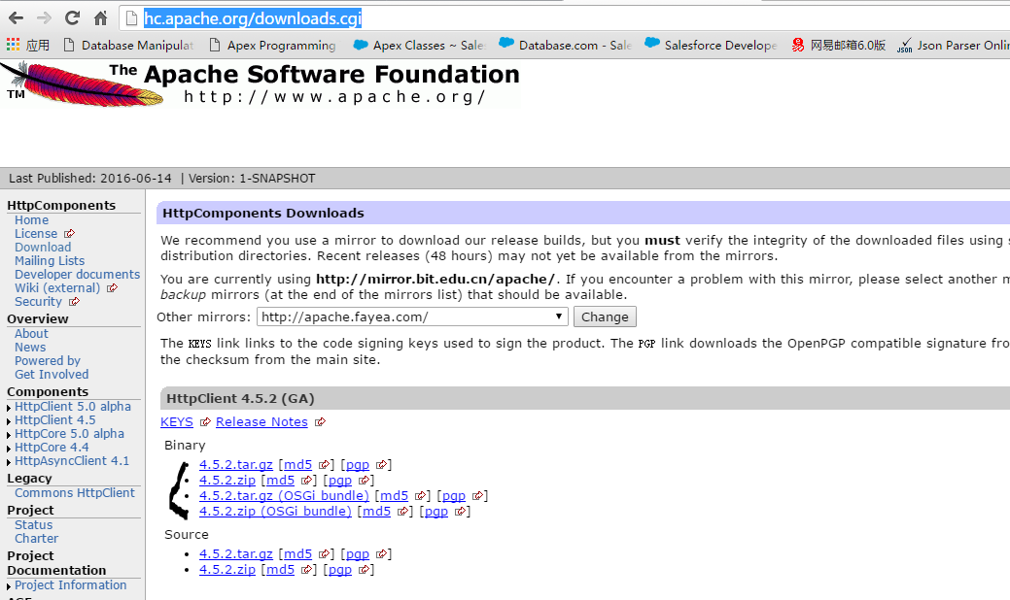Open the Home sidebar link
The height and width of the screenshot is (600, 1010).
[x=31, y=220]
